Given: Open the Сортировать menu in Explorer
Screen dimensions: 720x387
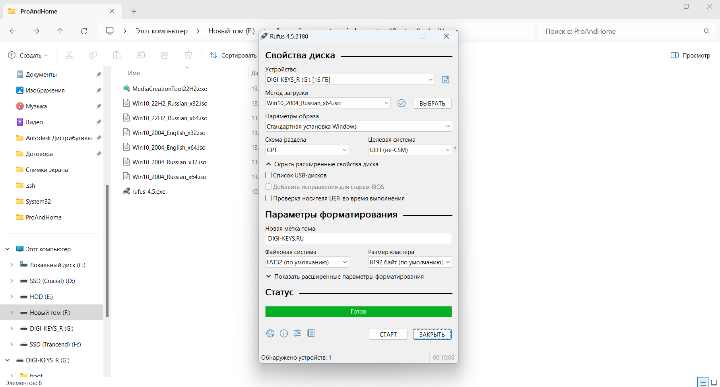Looking at the screenshot, I should (x=233, y=55).
